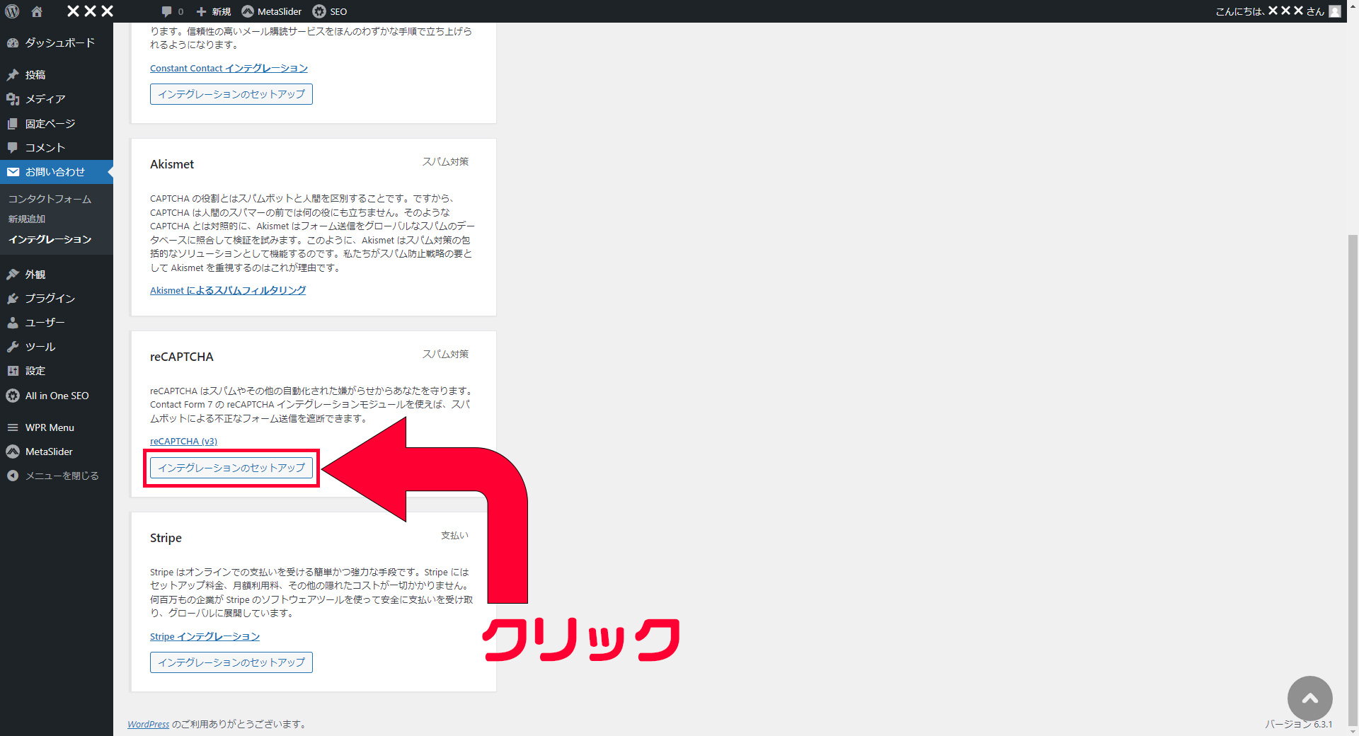
Task: Click the reCAPTCHA heading text
Action: pos(181,357)
